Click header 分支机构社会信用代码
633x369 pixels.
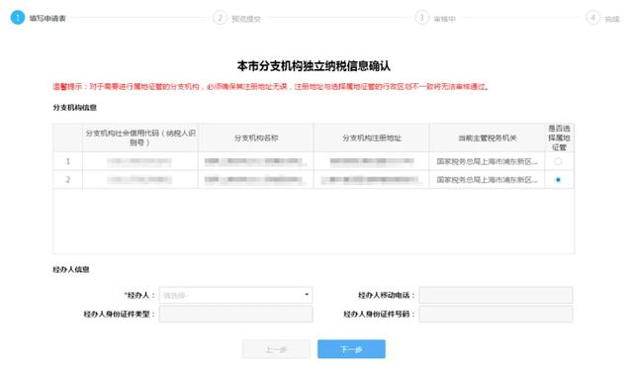[140, 138]
